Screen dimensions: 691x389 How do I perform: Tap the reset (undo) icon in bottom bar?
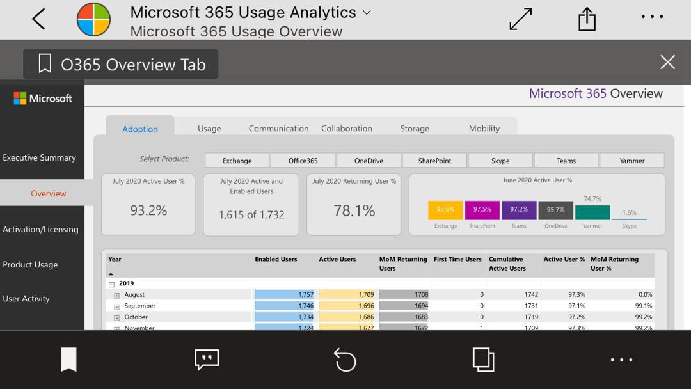coord(345,360)
